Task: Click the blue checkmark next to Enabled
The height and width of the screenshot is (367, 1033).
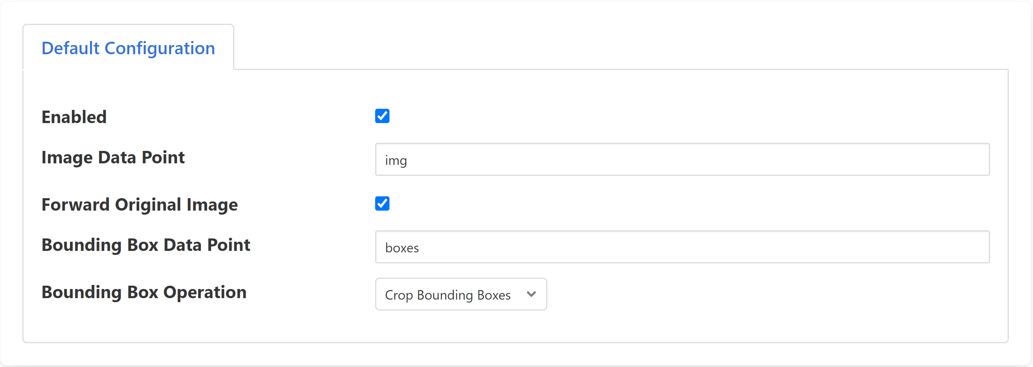Action: pyautogui.click(x=382, y=116)
